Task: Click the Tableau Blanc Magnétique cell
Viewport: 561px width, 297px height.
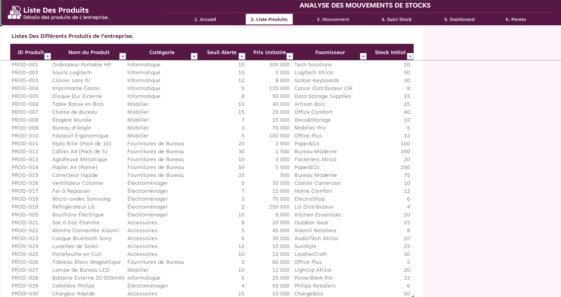Action: [x=88, y=262]
